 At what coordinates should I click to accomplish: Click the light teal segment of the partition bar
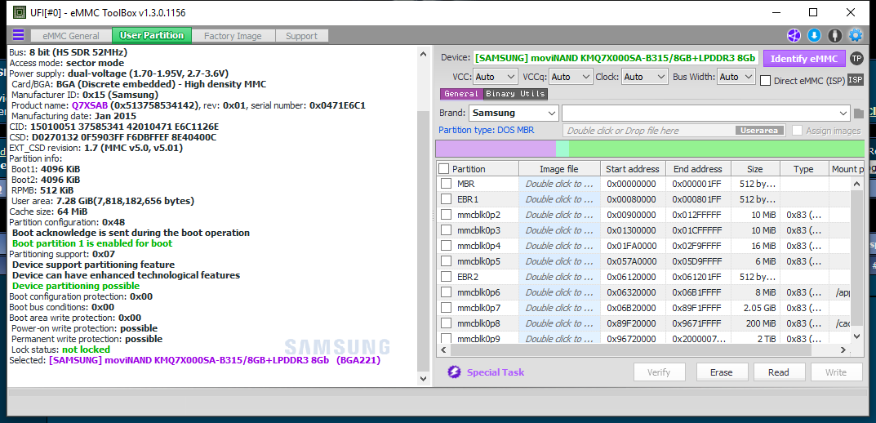coord(563,149)
